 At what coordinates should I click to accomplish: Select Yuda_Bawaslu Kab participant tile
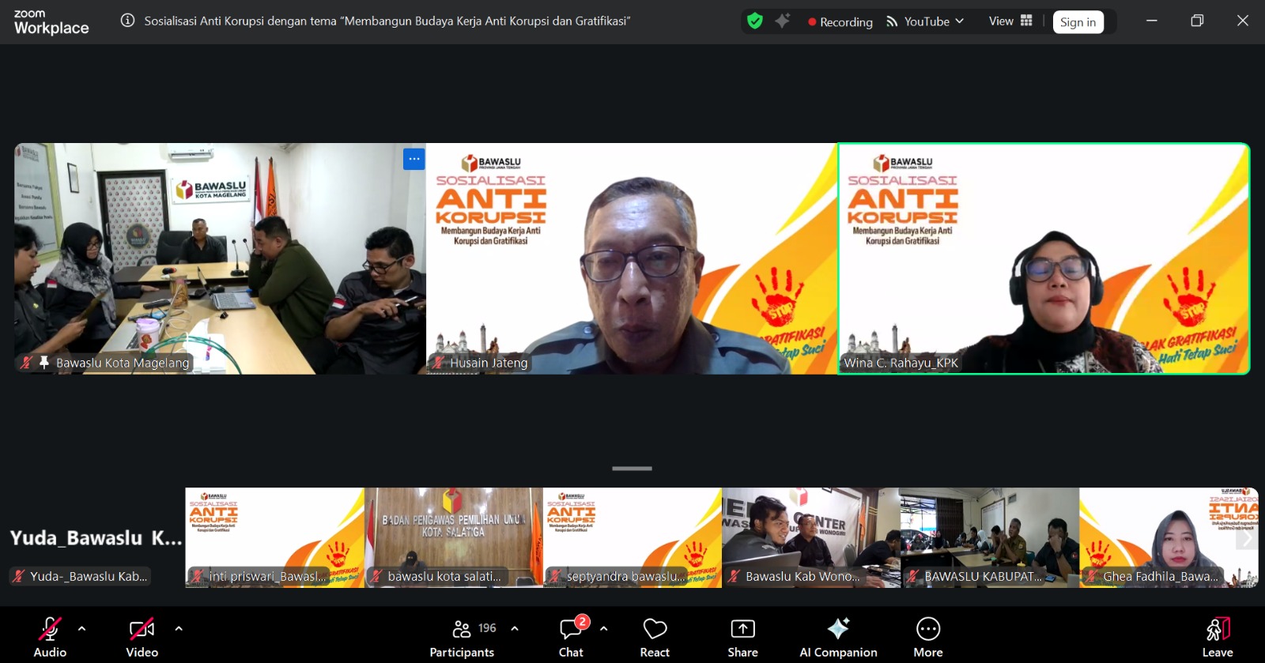click(96, 537)
